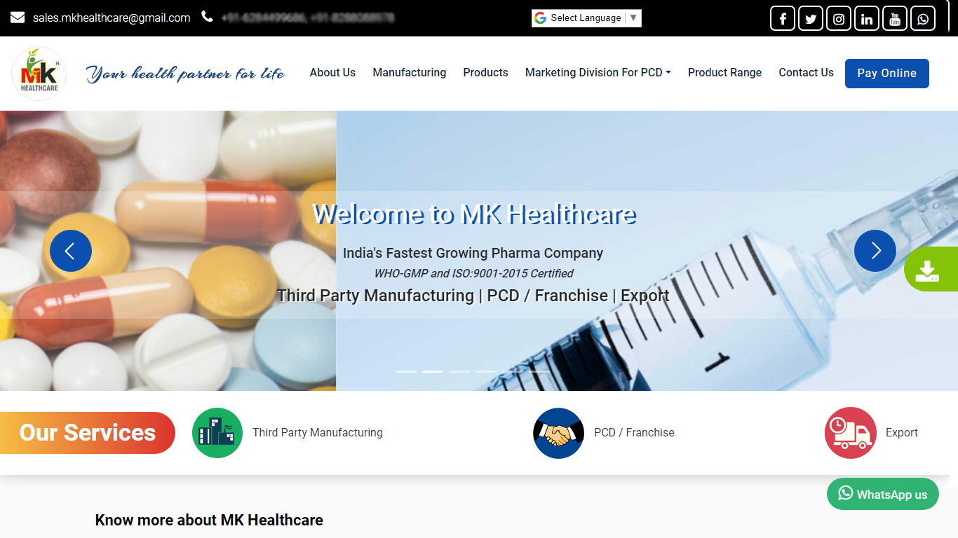Click the Export service link text
This screenshot has width=958, height=538.
(x=902, y=433)
